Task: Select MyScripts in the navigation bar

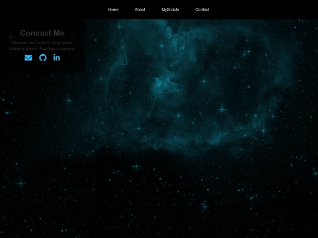Action: click(x=170, y=9)
